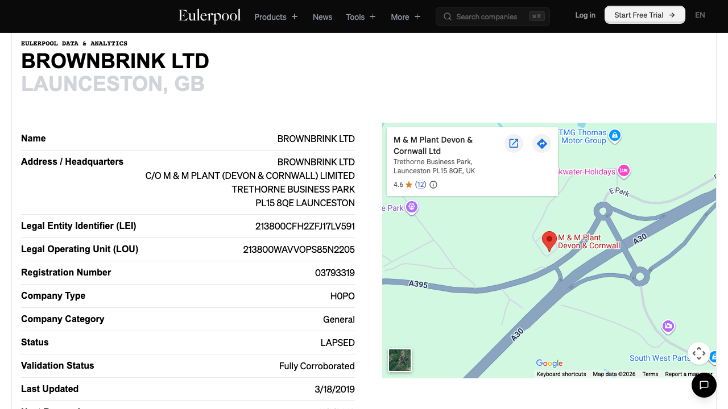Click the Eulerpool logo in the navbar
This screenshot has height=409, width=728.
209,16
